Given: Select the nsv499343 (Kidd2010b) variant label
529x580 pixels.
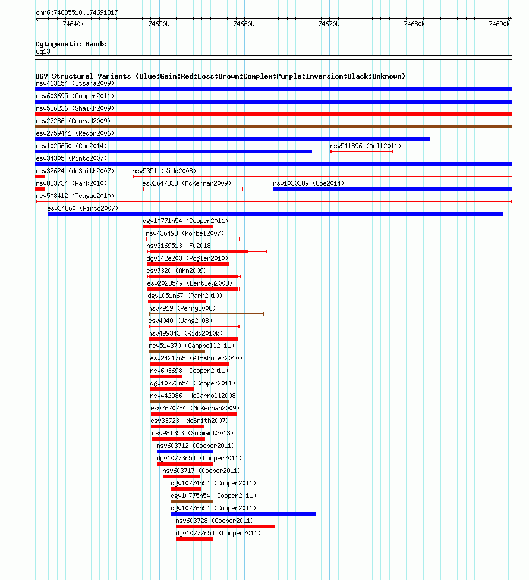Looking at the screenshot, I should [x=185, y=333].
